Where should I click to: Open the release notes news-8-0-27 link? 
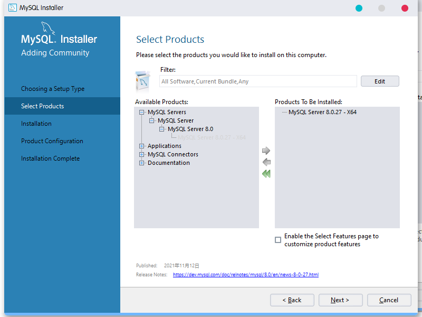(246, 274)
